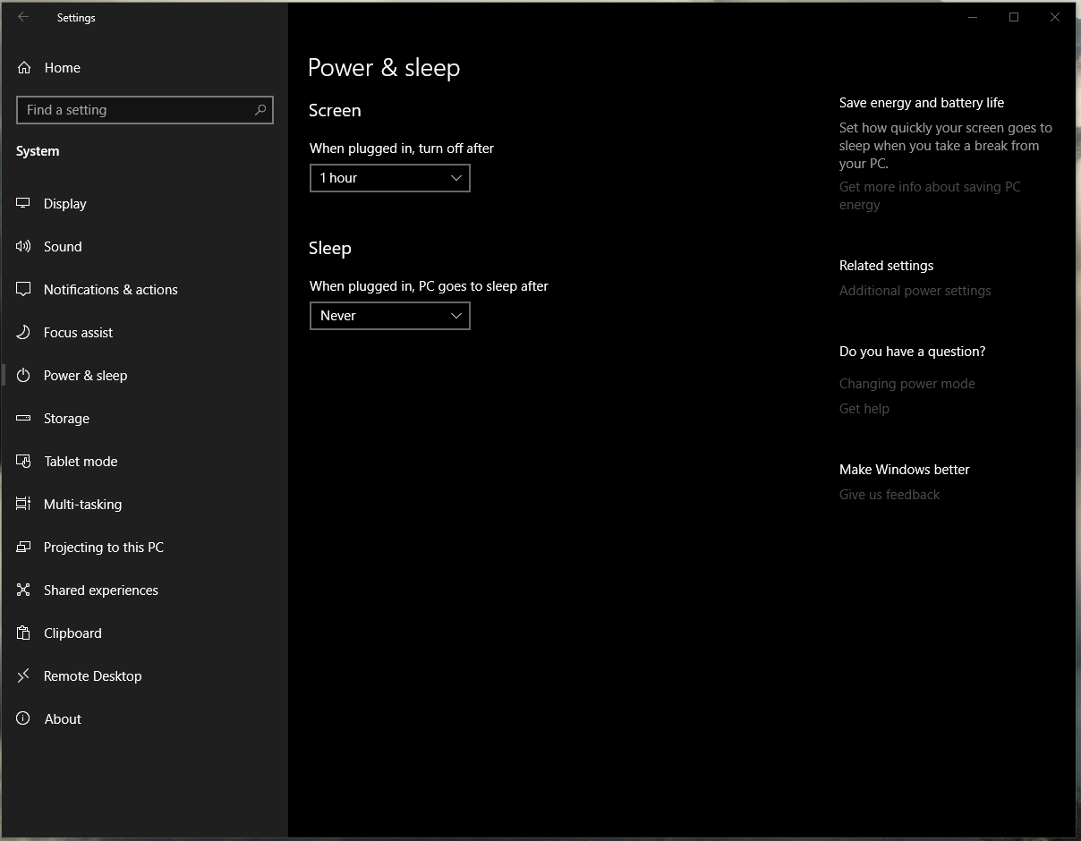Image resolution: width=1081 pixels, height=841 pixels.
Task: Click the Power & sleep page heading
Action: tap(384, 68)
